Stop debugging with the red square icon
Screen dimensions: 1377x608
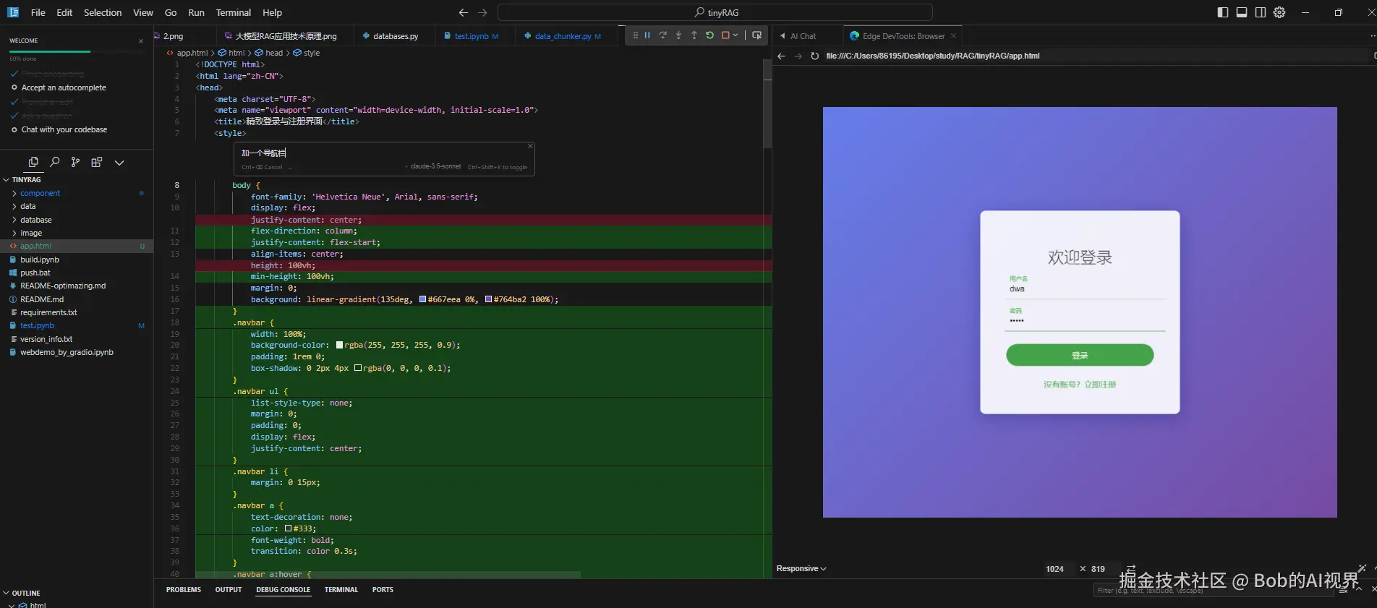[725, 35]
